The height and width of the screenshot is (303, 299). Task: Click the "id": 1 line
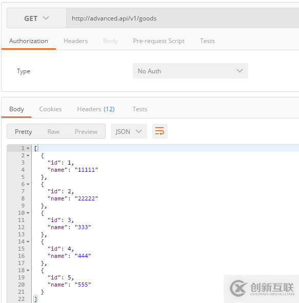[x=61, y=163]
